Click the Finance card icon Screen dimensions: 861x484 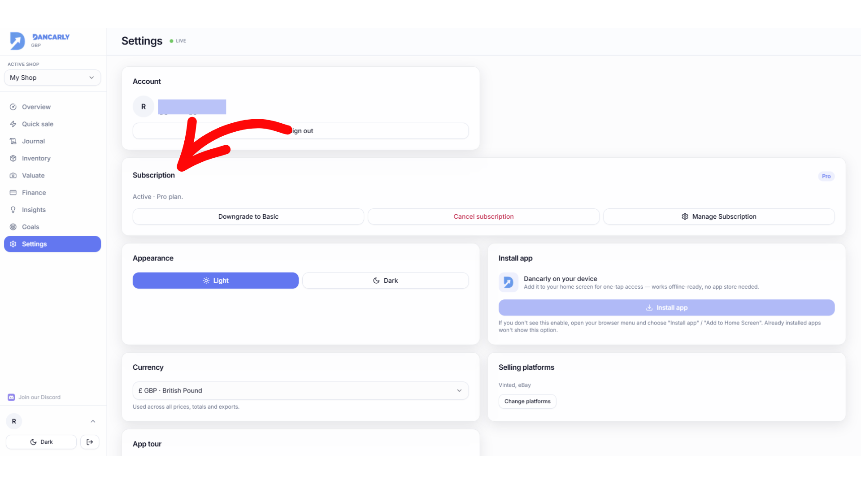coord(13,193)
